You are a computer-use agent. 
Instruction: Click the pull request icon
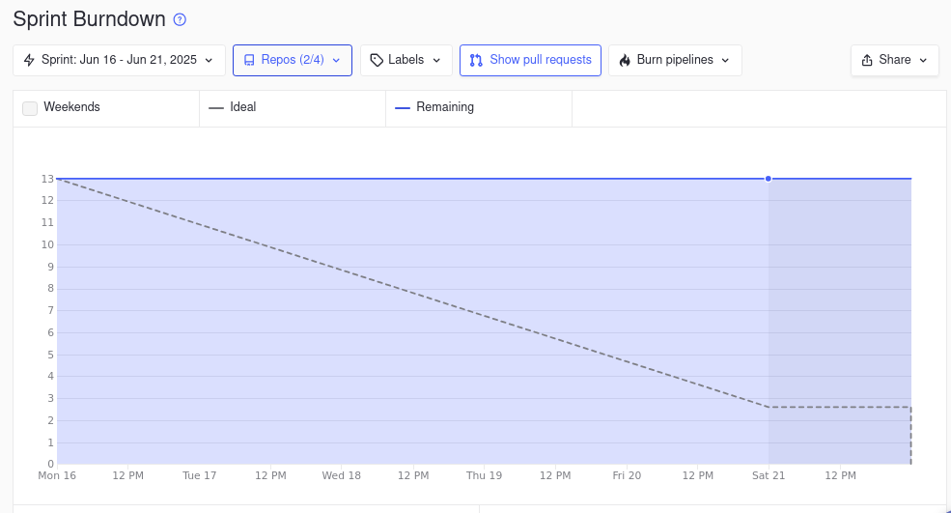pos(476,60)
